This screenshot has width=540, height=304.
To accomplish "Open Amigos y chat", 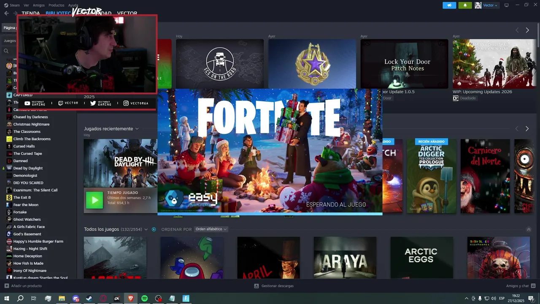I will 521,286.
